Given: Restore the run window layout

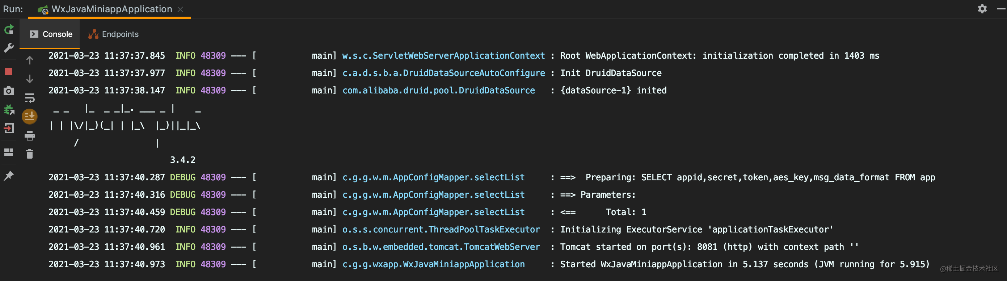Looking at the screenshot, I should (x=9, y=152).
